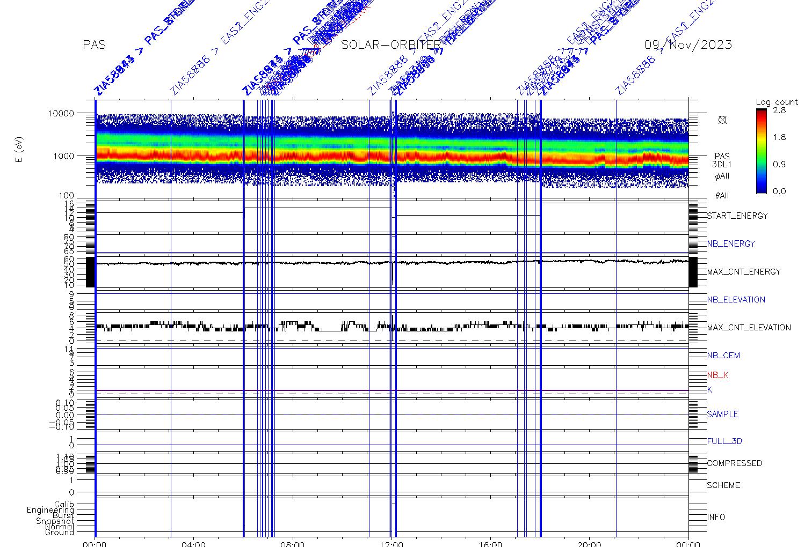Click the NB_ELEVATION panel label
The width and height of the screenshot is (812, 547).
pos(736,300)
